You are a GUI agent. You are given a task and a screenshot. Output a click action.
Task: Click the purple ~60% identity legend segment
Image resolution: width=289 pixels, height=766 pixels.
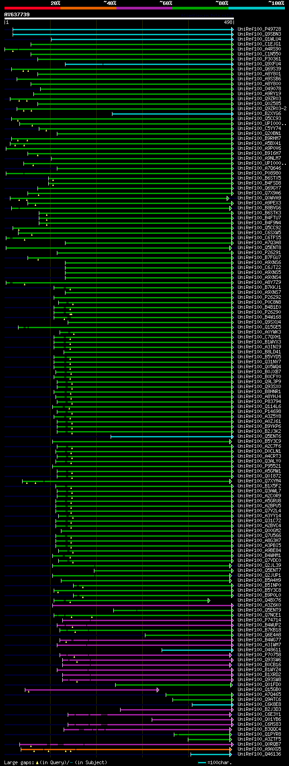point(144,8)
